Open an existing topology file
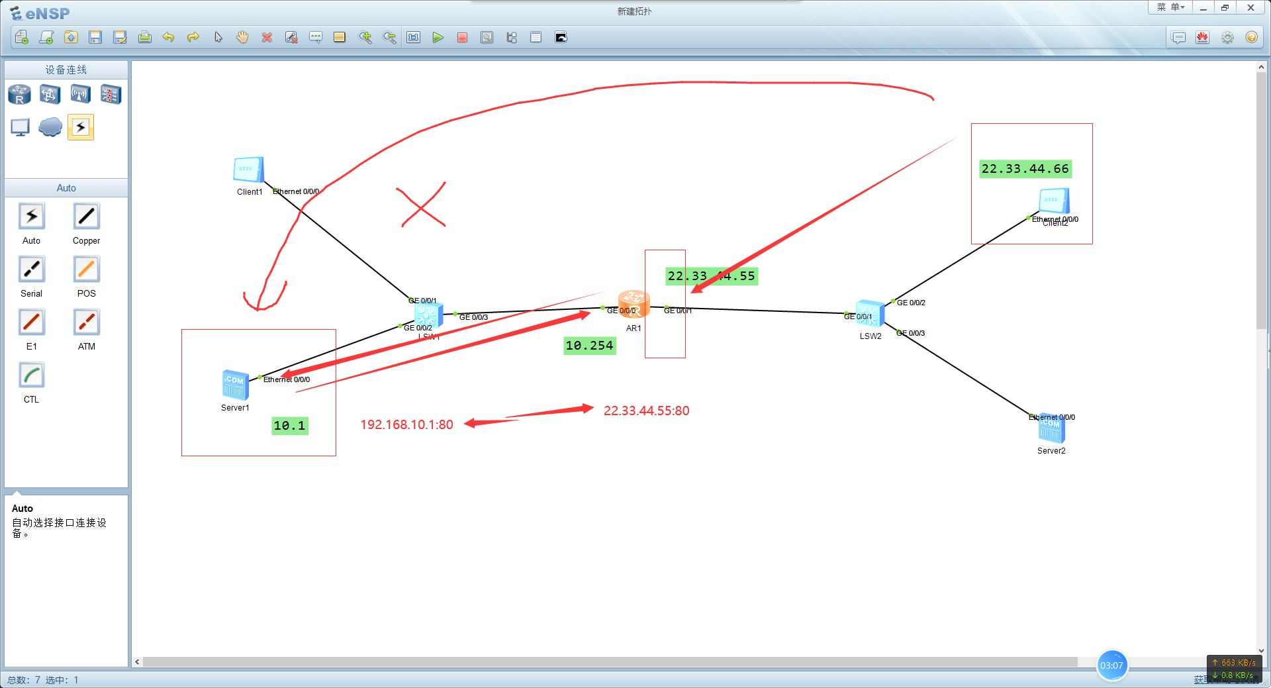 click(71, 37)
